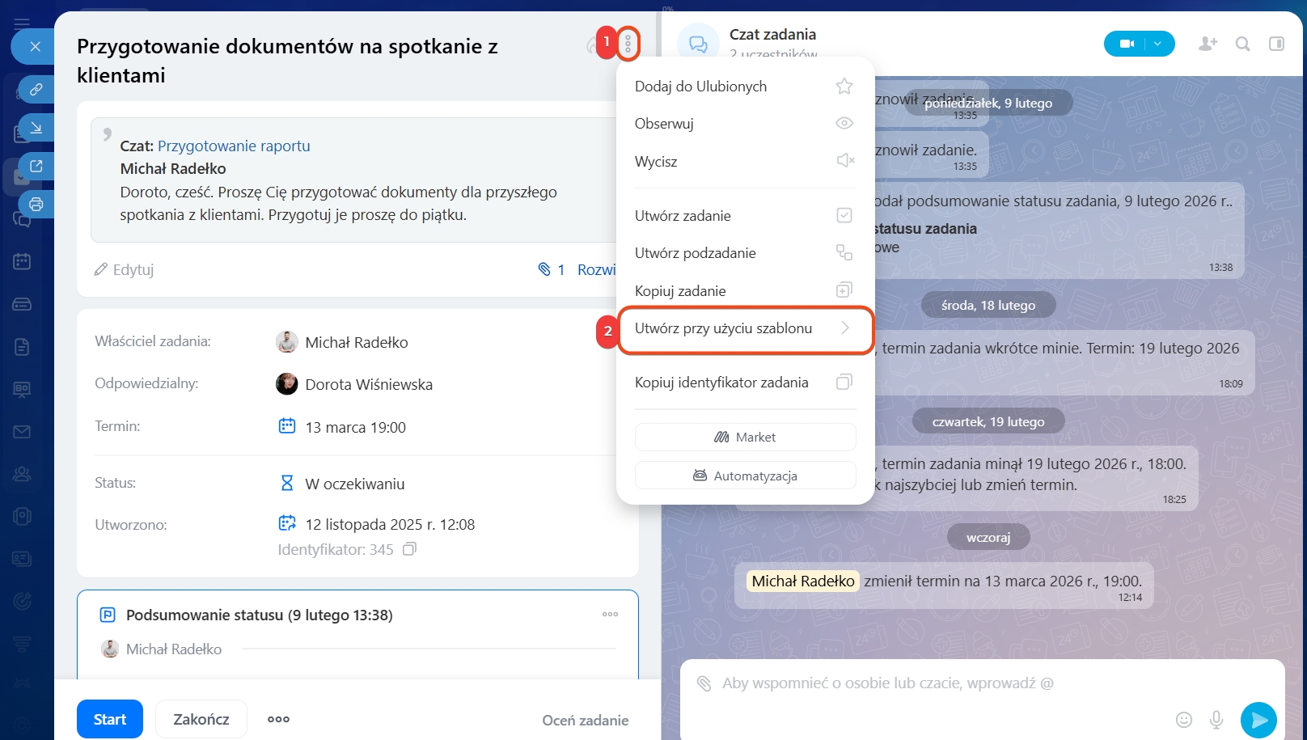
Task: Click the highlighted 'Michał Radełko' mention in the chat
Action: 802,581
